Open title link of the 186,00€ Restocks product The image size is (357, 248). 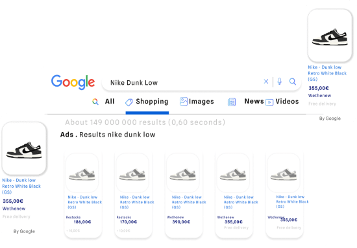(84, 202)
